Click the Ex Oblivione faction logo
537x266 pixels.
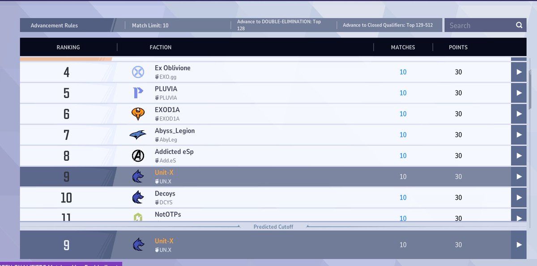pos(137,72)
